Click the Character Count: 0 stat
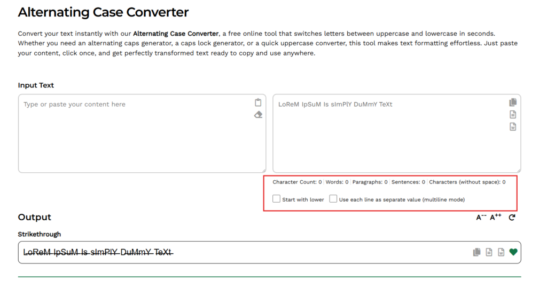The width and height of the screenshot is (547, 289). 297,182
